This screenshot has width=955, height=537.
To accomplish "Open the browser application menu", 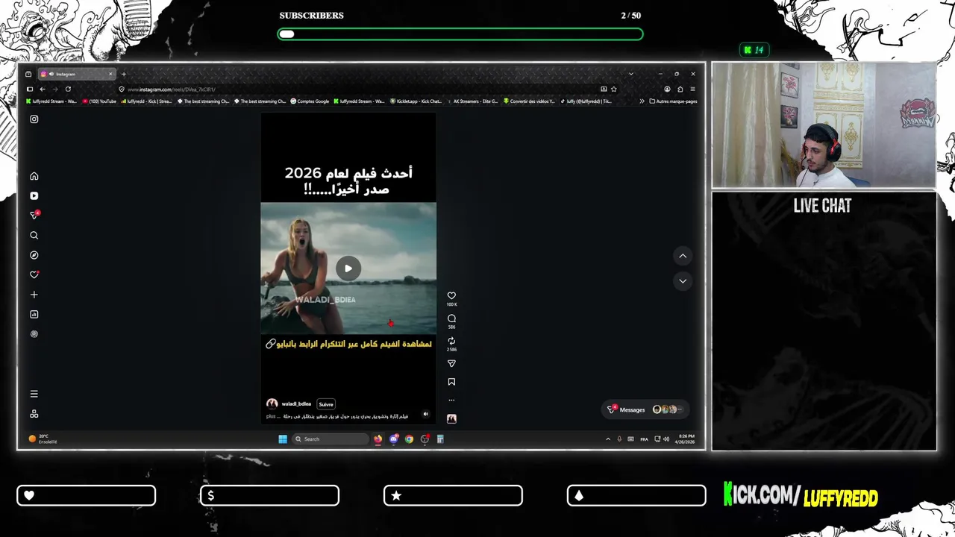I will (x=692, y=89).
